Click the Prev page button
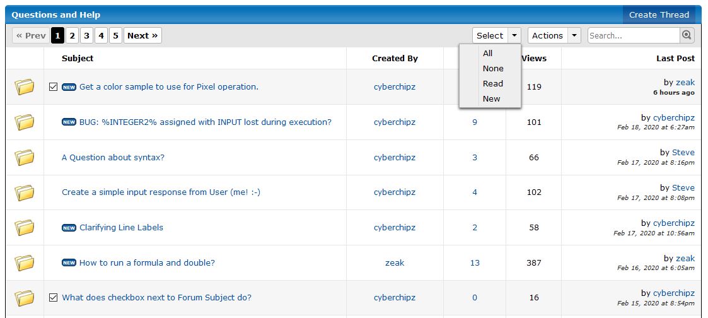This screenshot has width=708, height=318. (x=31, y=36)
